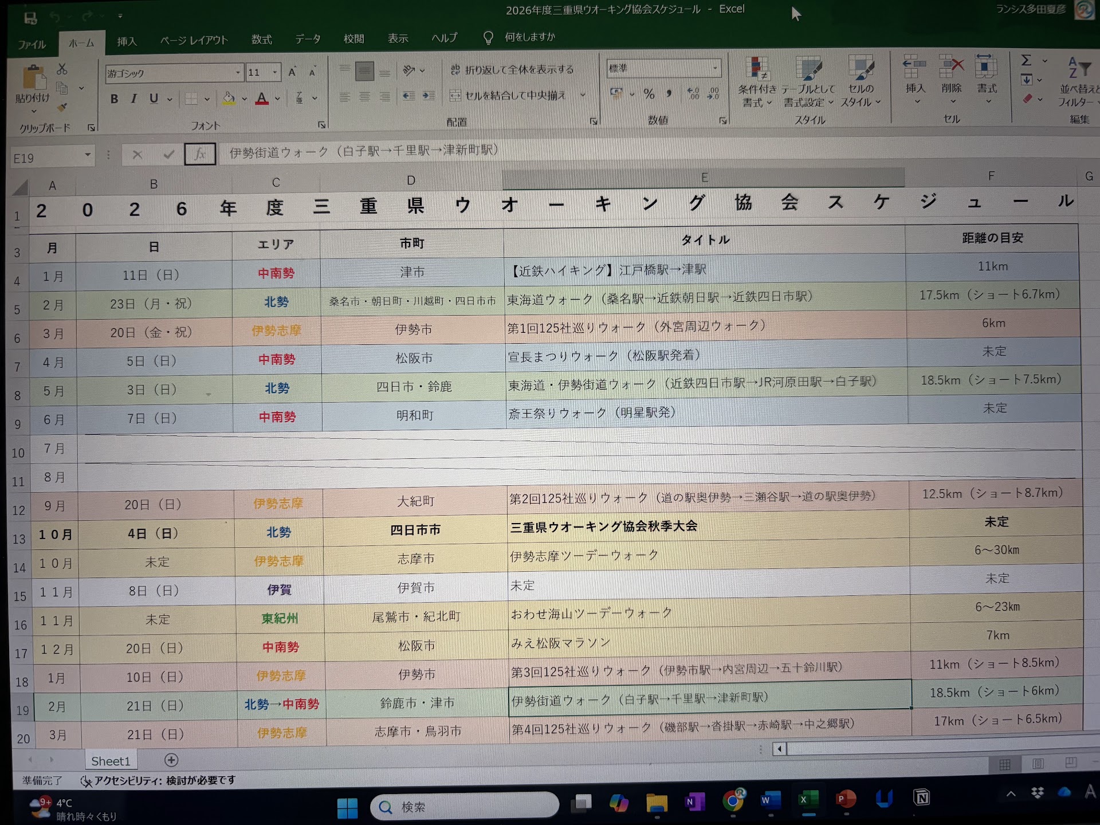This screenshot has width=1100, height=825.
Task: Toggle bold formatting
Action: (115, 99)
